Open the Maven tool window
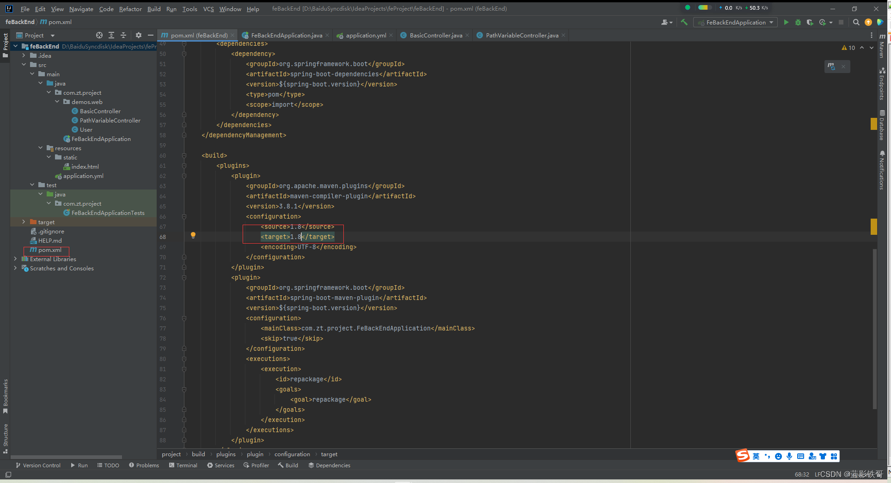 882,45
